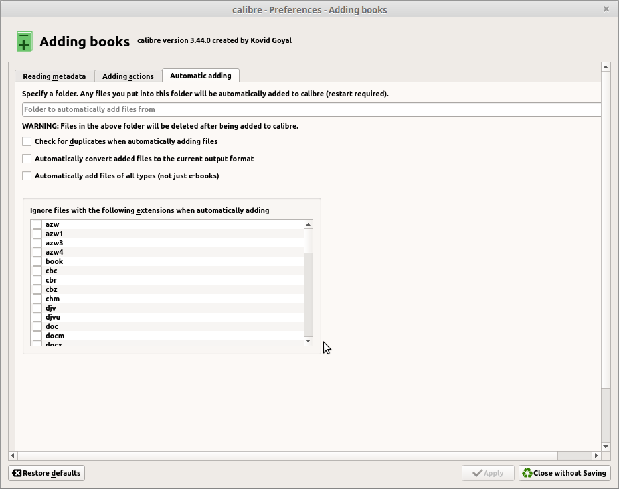Toggle the book extension checkbox

(x=37, y=261)
